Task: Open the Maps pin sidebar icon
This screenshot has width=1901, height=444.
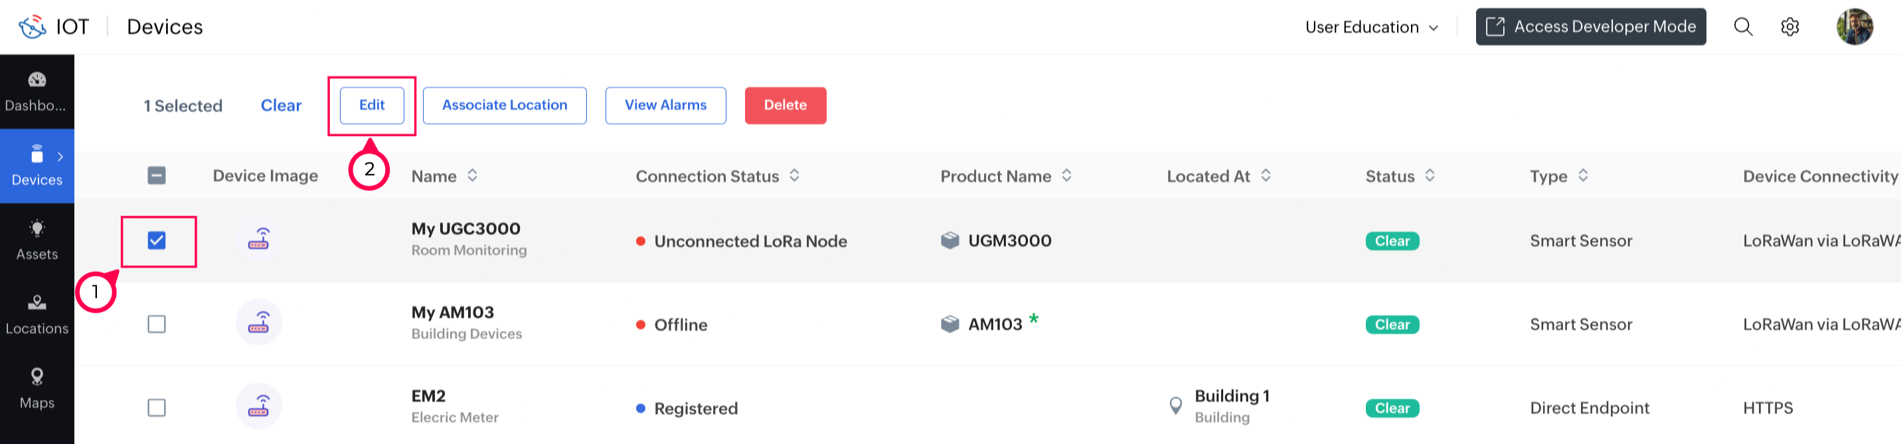Action: pos(37,377)
